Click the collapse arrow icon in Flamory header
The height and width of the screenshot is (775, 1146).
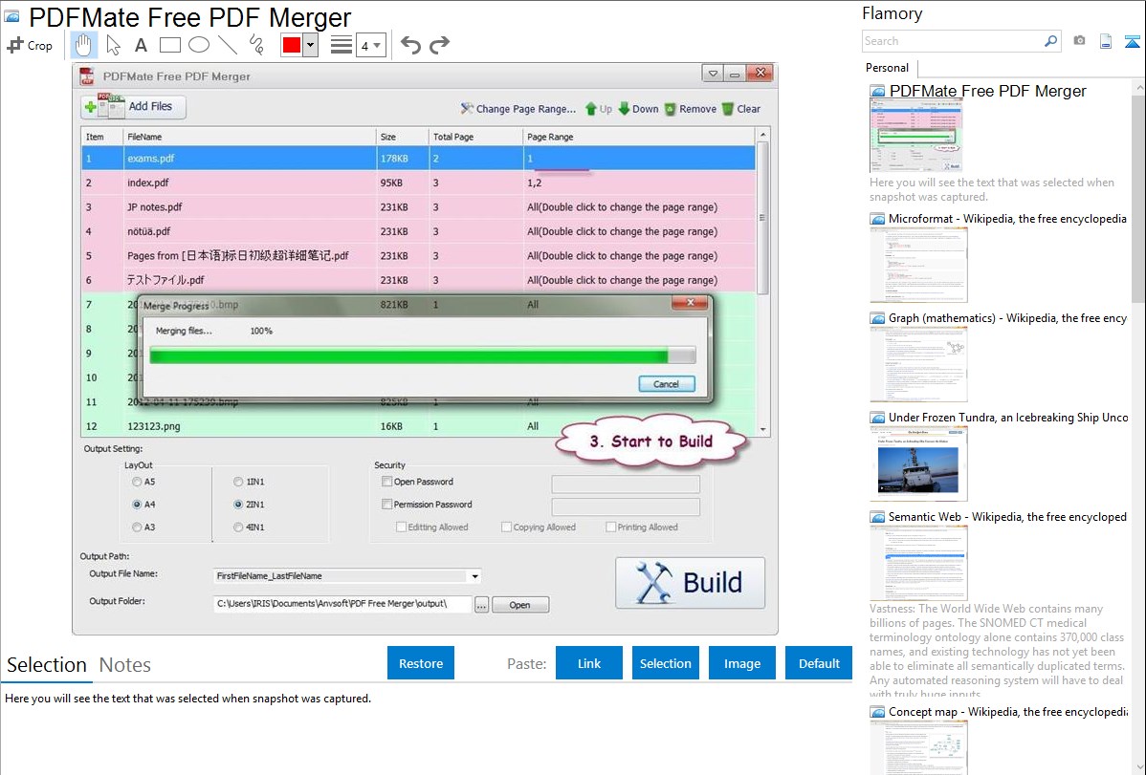pos(1132,41)
